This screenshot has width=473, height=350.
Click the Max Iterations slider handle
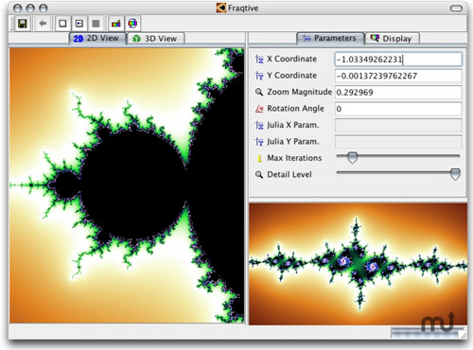(352, 157)
